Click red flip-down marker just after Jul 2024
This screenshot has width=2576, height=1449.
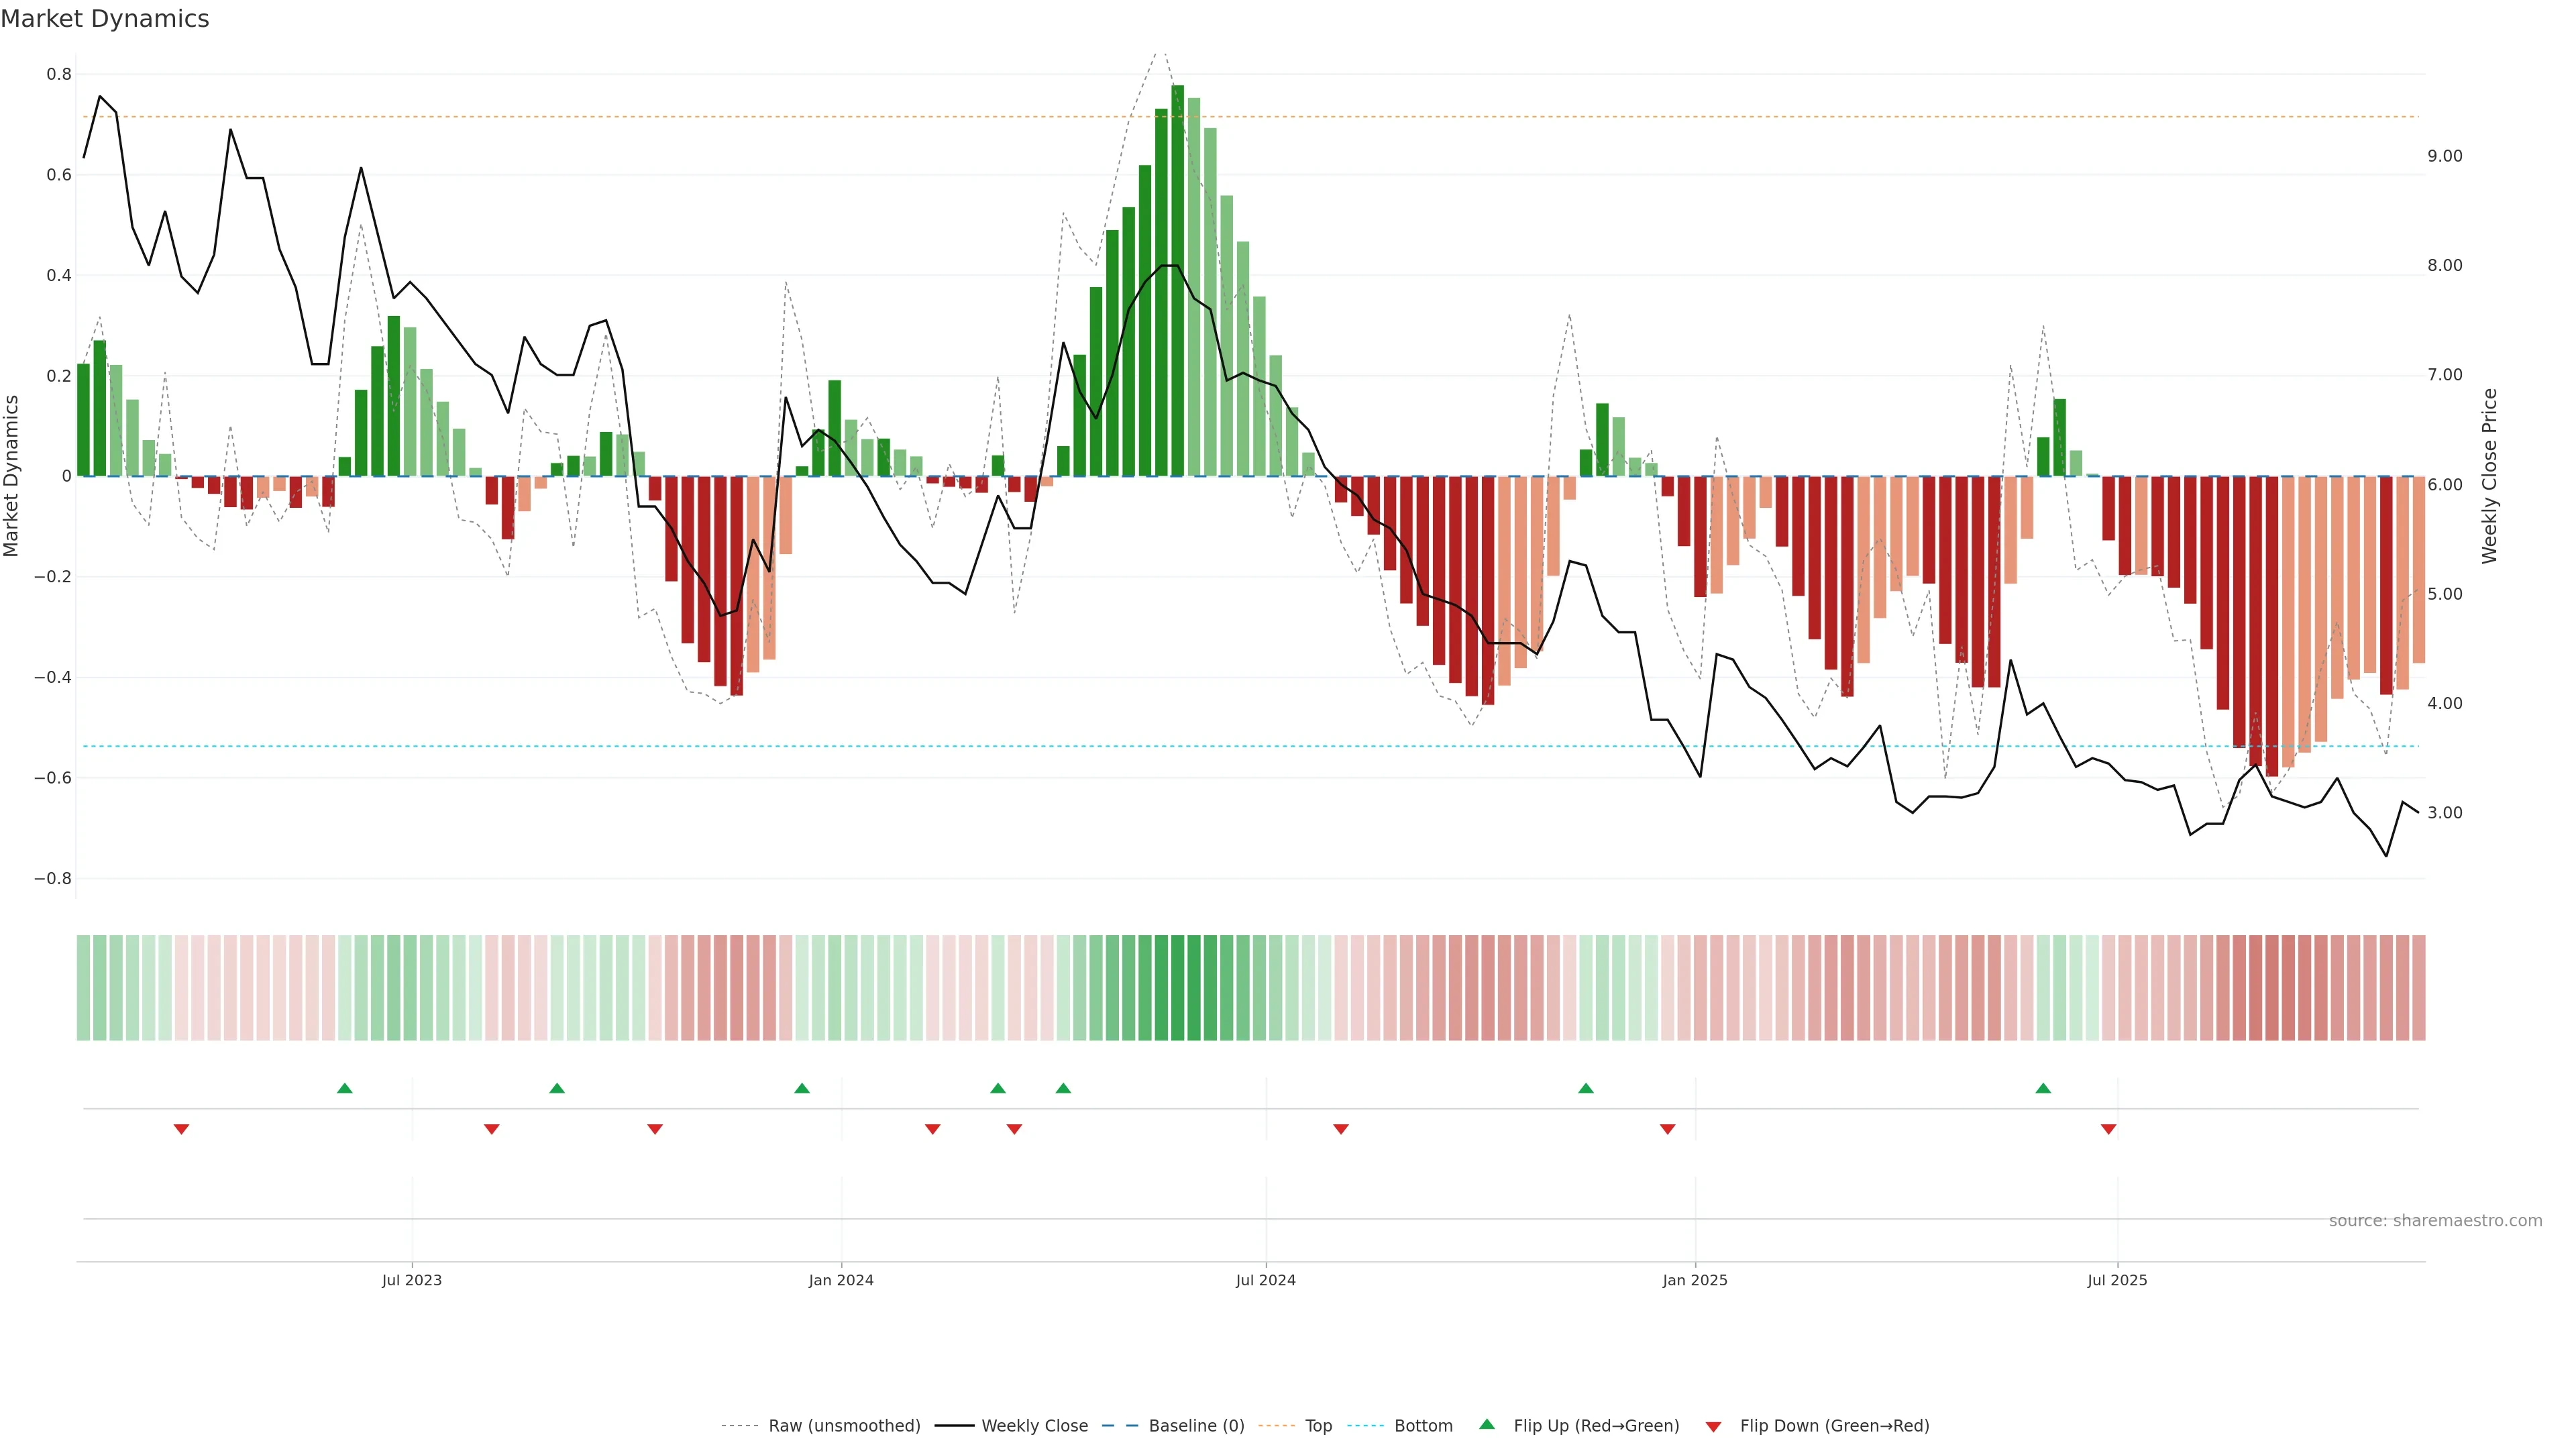coord(1341,1129)
